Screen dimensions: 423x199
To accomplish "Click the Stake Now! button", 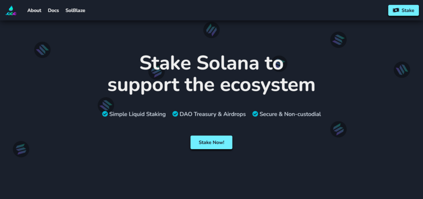I will (x=211, y=142).
